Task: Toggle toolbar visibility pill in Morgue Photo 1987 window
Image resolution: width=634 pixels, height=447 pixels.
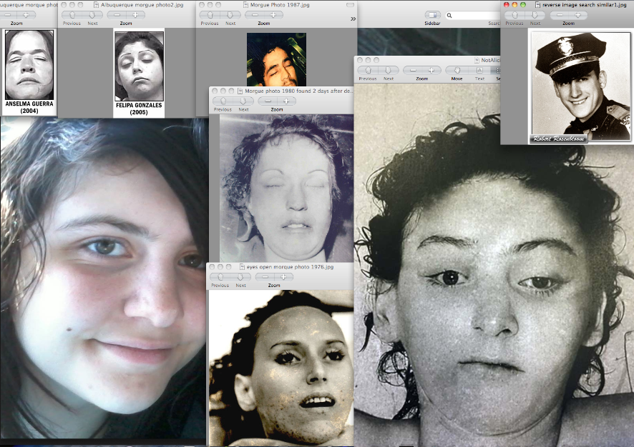Action: (350, 5)
